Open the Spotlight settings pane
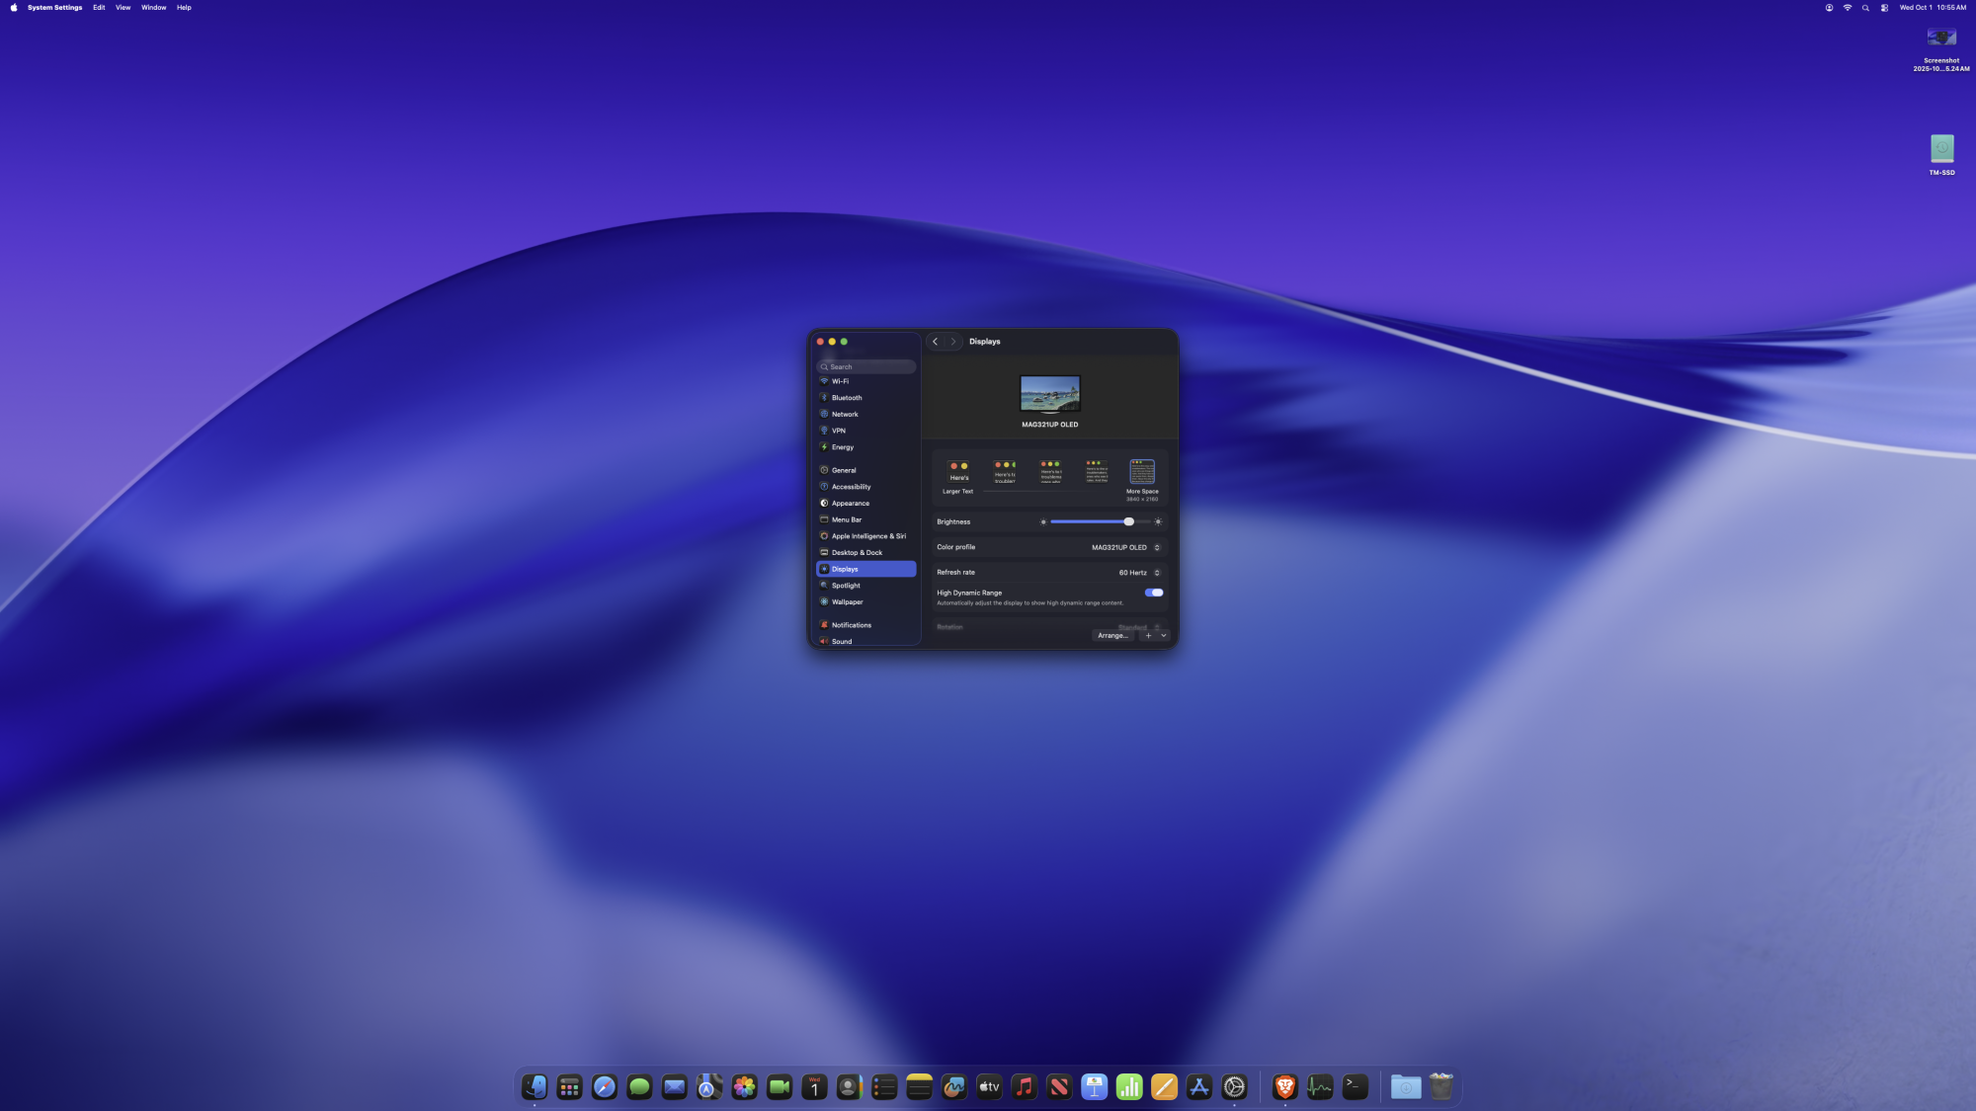The image size is (1976, 1111). pyautogui.click(x=845, y=586)
